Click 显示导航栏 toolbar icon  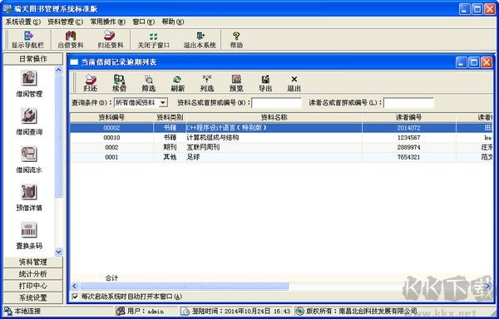(x=28, y=40)
